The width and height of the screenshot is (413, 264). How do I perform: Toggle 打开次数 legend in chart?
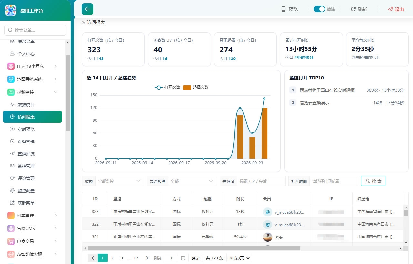click(167, 87)
